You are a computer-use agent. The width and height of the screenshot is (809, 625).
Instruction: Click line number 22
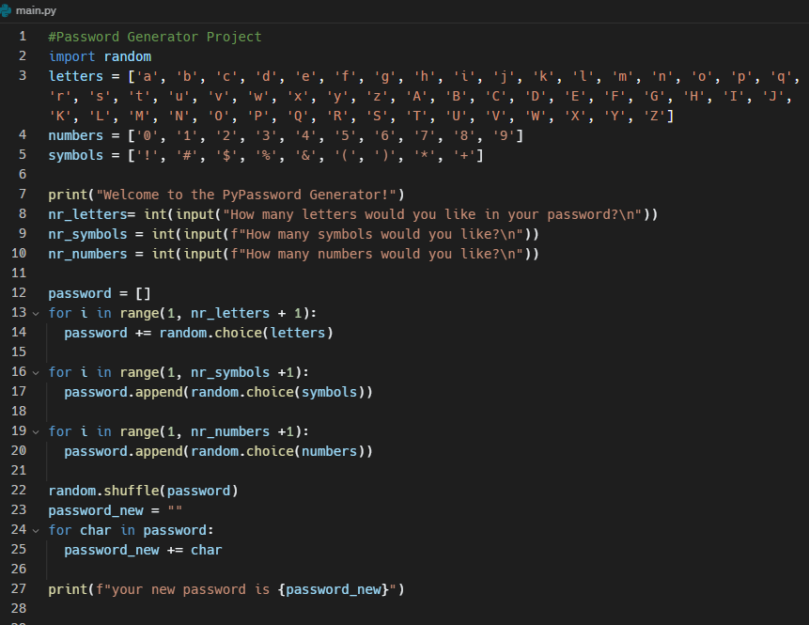pyautogui.click(x=18, y=490)
